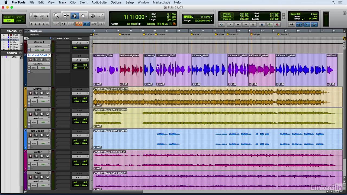This screenshot has height=195, width=347.
Task: Select the Grabber hand tool
Action: coord(83,16)
